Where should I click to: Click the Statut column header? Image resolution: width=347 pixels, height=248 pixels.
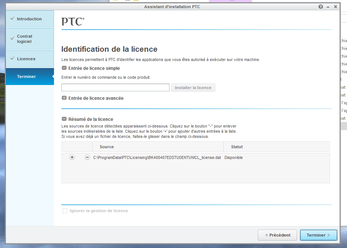click(x=277, y=147)
